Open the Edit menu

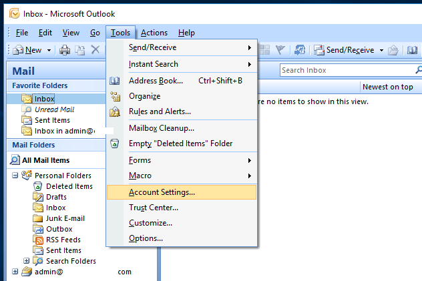[x=45, y=33]
